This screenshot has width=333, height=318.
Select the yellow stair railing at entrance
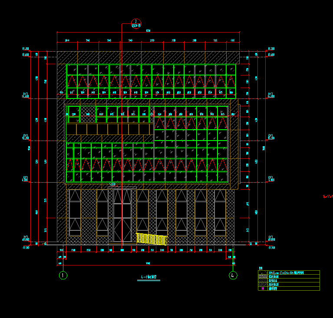pyautogui.click(x=152, y=239)
